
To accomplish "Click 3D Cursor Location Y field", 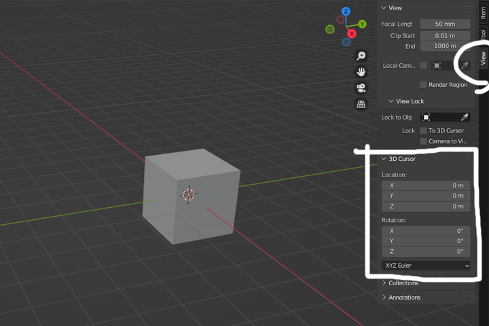I will point(426,196).
